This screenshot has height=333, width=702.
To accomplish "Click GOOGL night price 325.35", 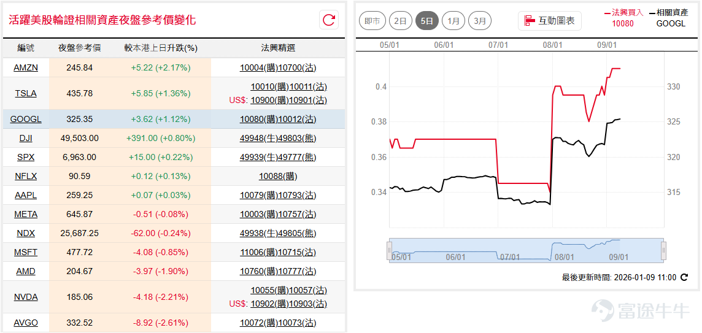I will [79, 120].
